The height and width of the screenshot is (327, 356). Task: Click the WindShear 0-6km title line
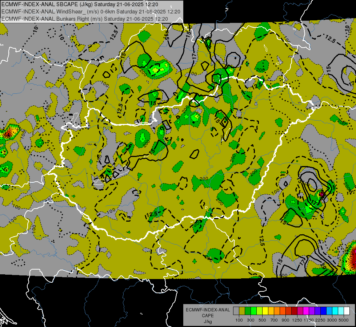[91, 12]
